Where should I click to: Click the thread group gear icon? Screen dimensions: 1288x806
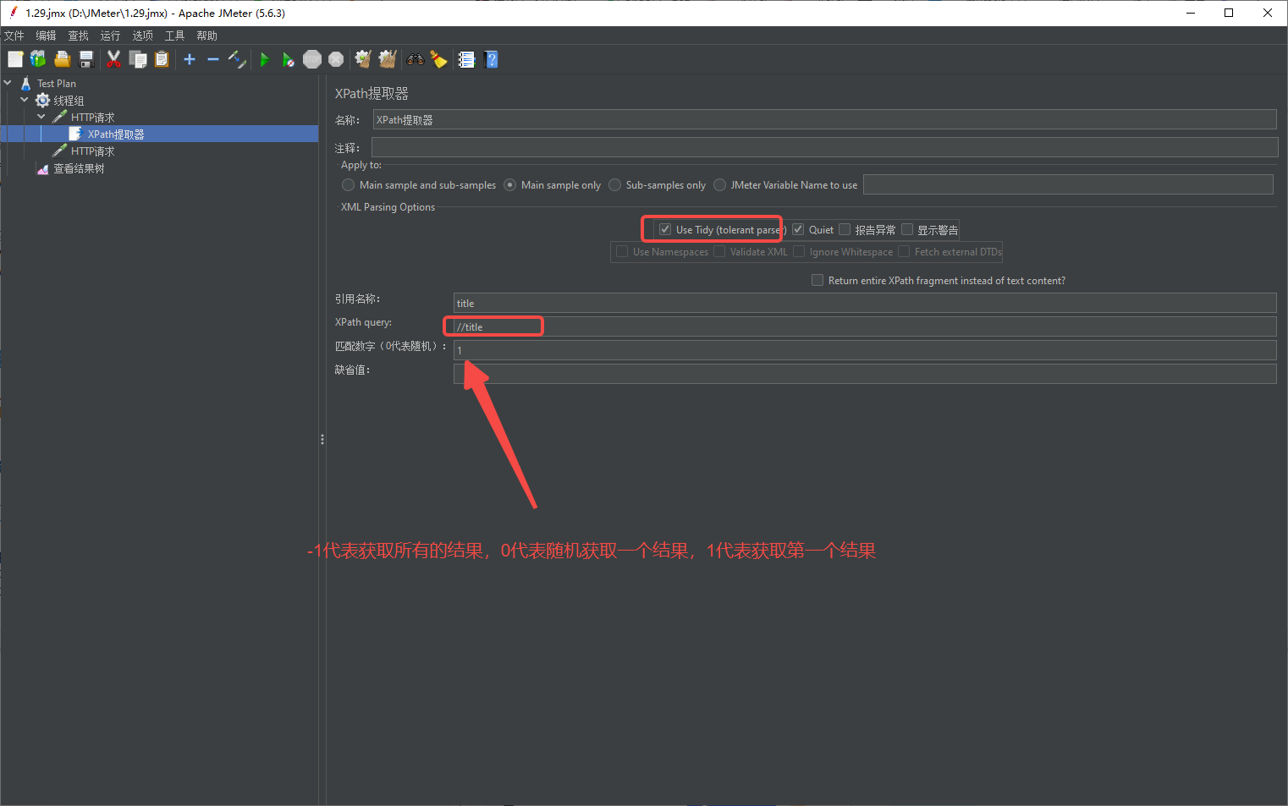pyautogui.click(x=42, y=101)
